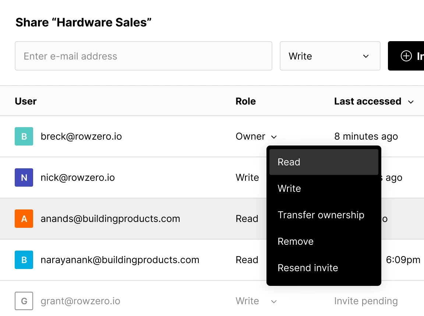Click narayanank@buildingproducts.com email

point(120,260)
